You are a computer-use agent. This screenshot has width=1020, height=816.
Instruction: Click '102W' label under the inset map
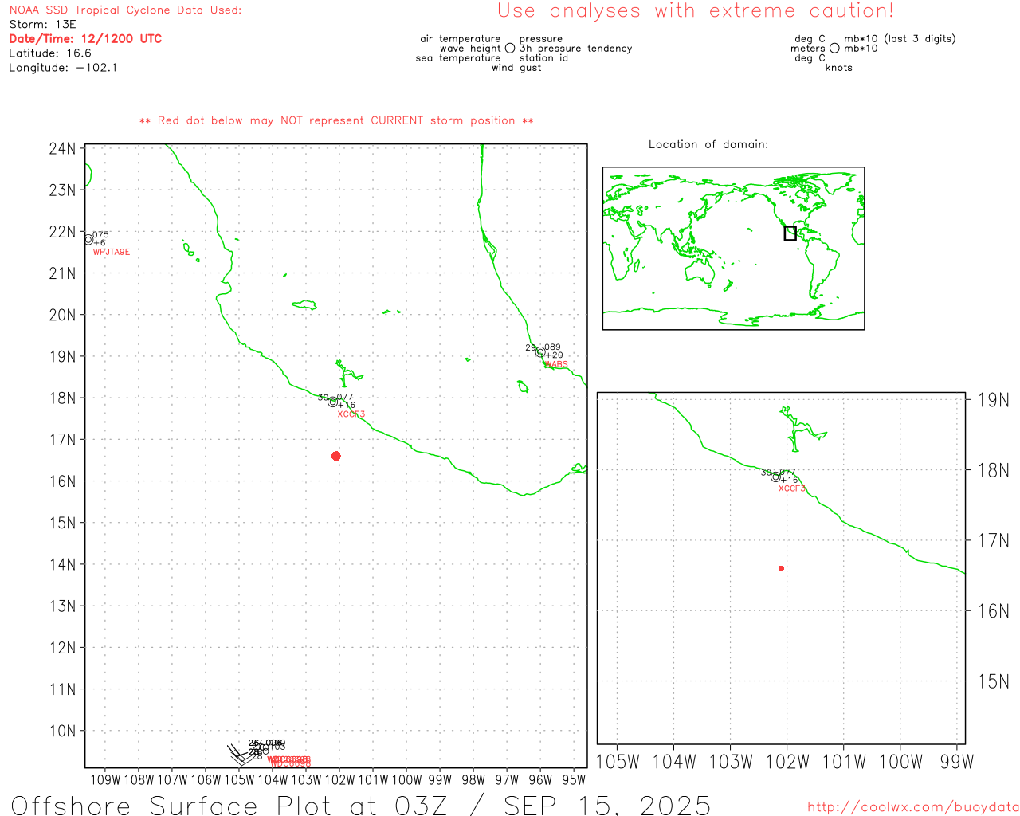(x=787, y=762)
